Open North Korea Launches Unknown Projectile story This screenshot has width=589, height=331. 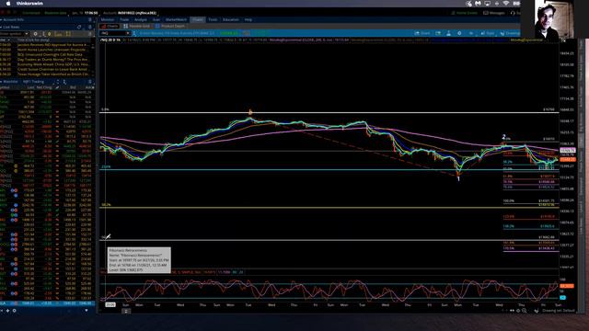click(52, 50)
